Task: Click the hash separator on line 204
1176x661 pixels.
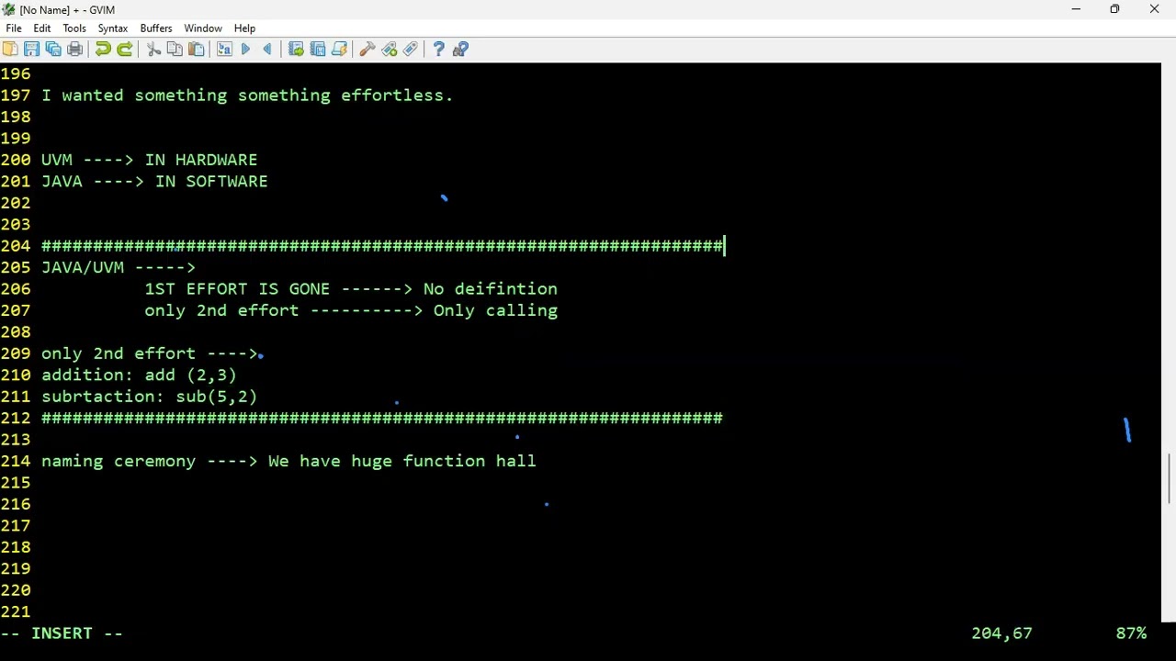Action: point(382,246)
